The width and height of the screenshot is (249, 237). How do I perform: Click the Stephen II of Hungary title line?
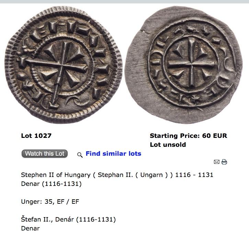pyautogui.click(x=117, y=175)
